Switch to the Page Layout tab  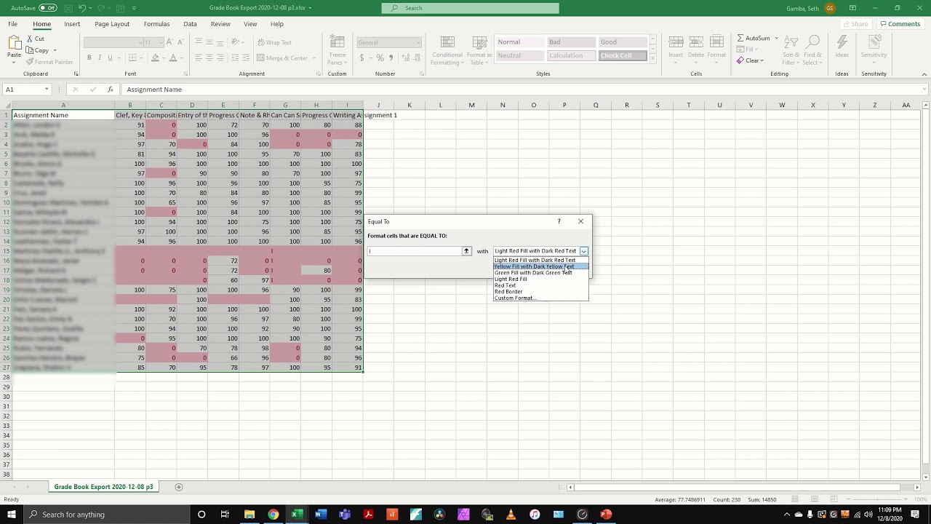click(x=112, y=24)
